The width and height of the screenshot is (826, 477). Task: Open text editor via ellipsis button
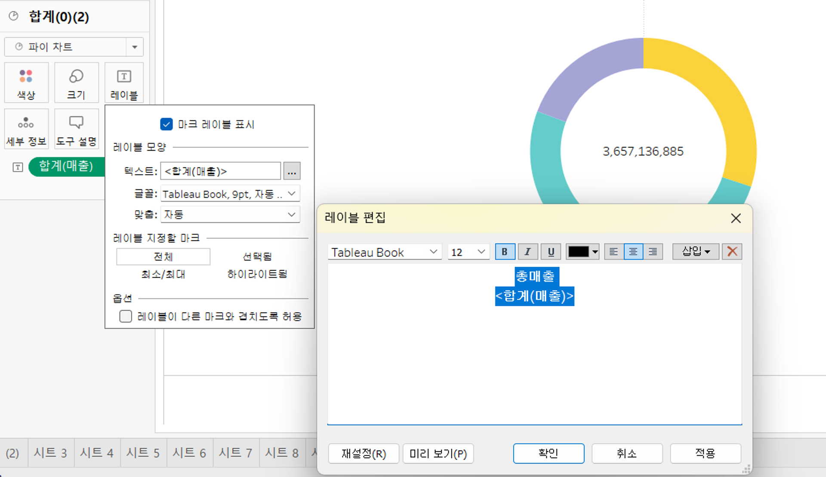coord(292,171)
